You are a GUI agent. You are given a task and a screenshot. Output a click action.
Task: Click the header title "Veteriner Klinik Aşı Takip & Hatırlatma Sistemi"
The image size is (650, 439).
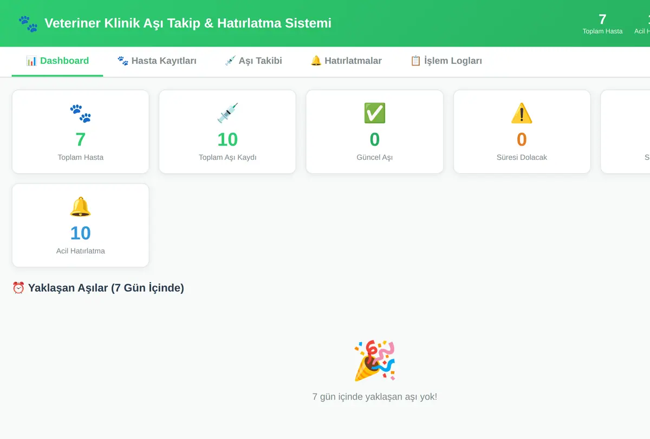click(188, 23)
